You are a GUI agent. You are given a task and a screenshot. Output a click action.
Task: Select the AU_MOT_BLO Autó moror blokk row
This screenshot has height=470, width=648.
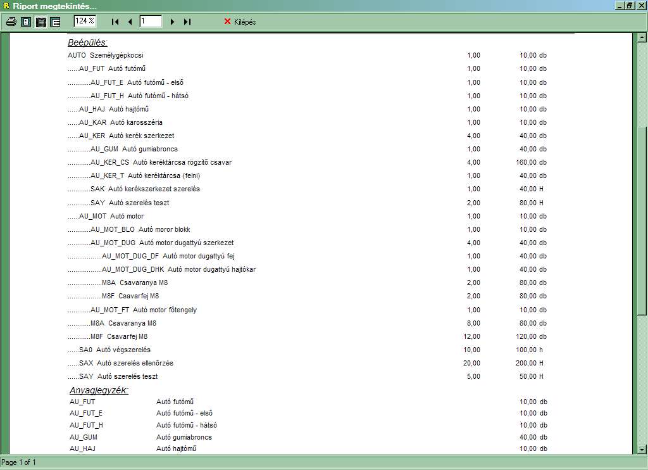coord(308,229)
